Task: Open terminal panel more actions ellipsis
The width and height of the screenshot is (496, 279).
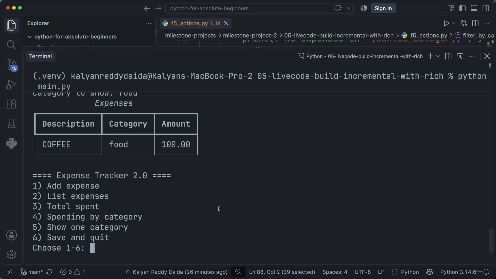Action: 471,56
